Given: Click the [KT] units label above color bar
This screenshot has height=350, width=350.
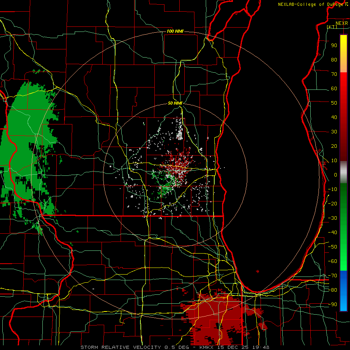Looking at the screenshot, I should [x=332, y=27].
